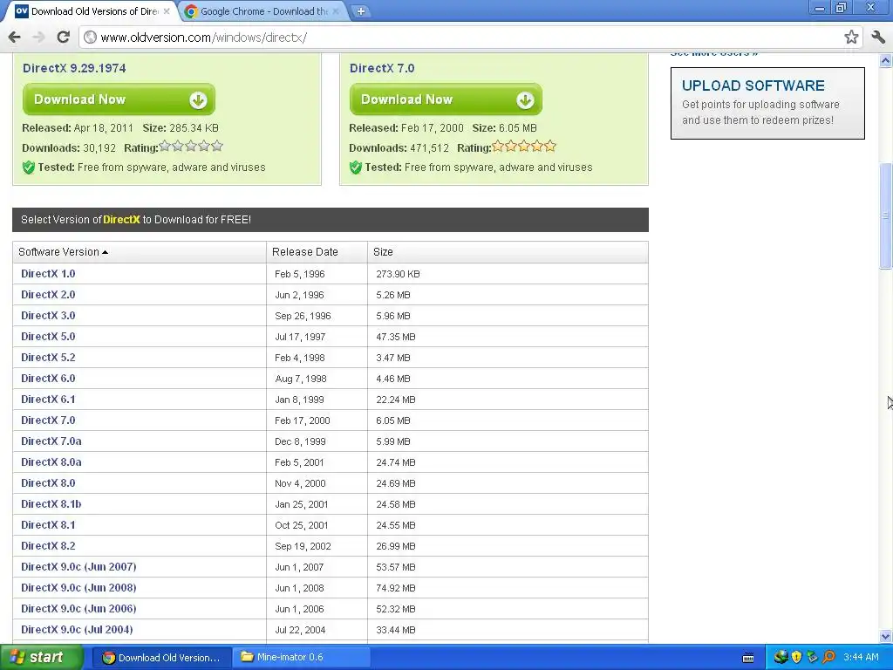Click the download arrow icon on DirectX 7.0 button
Viewport: 893px width, 670px height.
[x=525, y=100]
